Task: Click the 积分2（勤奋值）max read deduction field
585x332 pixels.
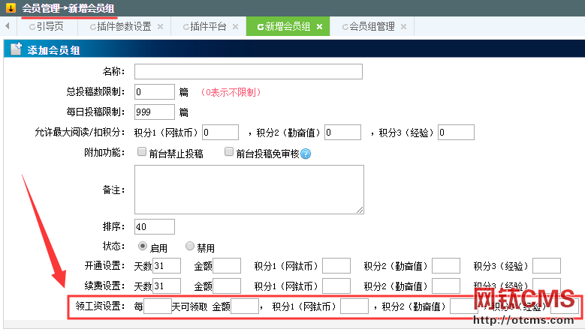Action: (343, 133)
